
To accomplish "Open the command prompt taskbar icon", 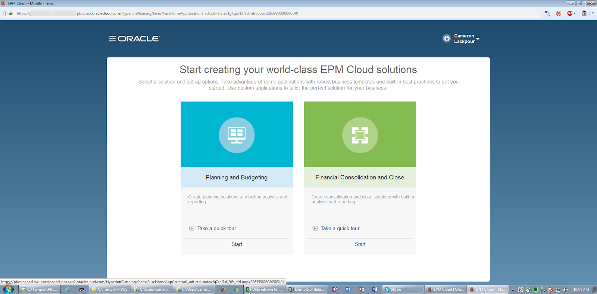I will coord(81,289).
